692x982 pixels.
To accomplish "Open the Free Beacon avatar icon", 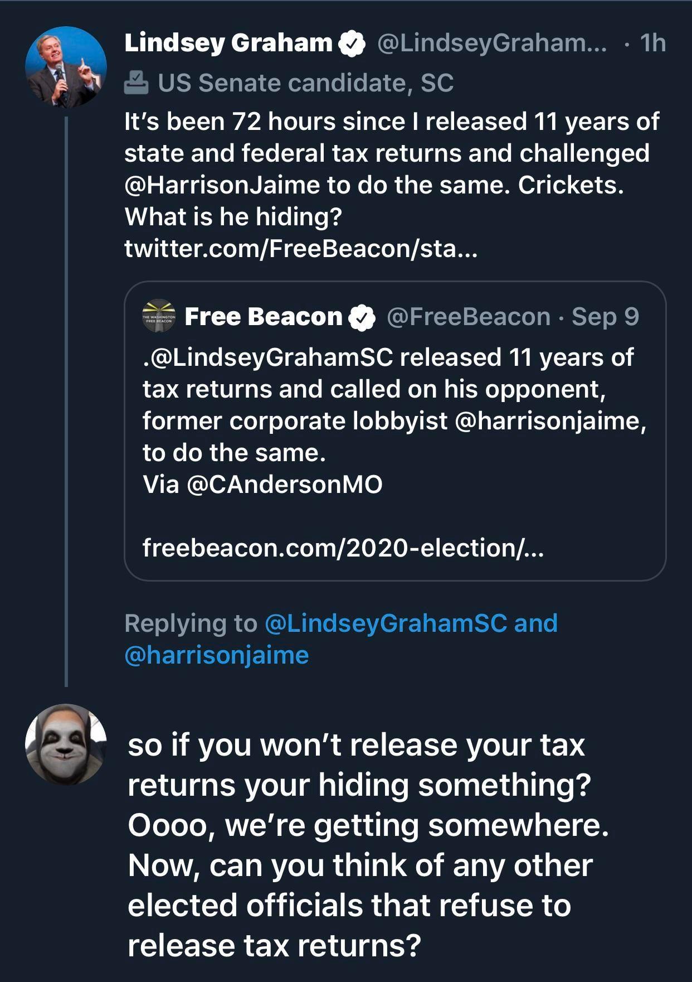I will tap(159, 316).
